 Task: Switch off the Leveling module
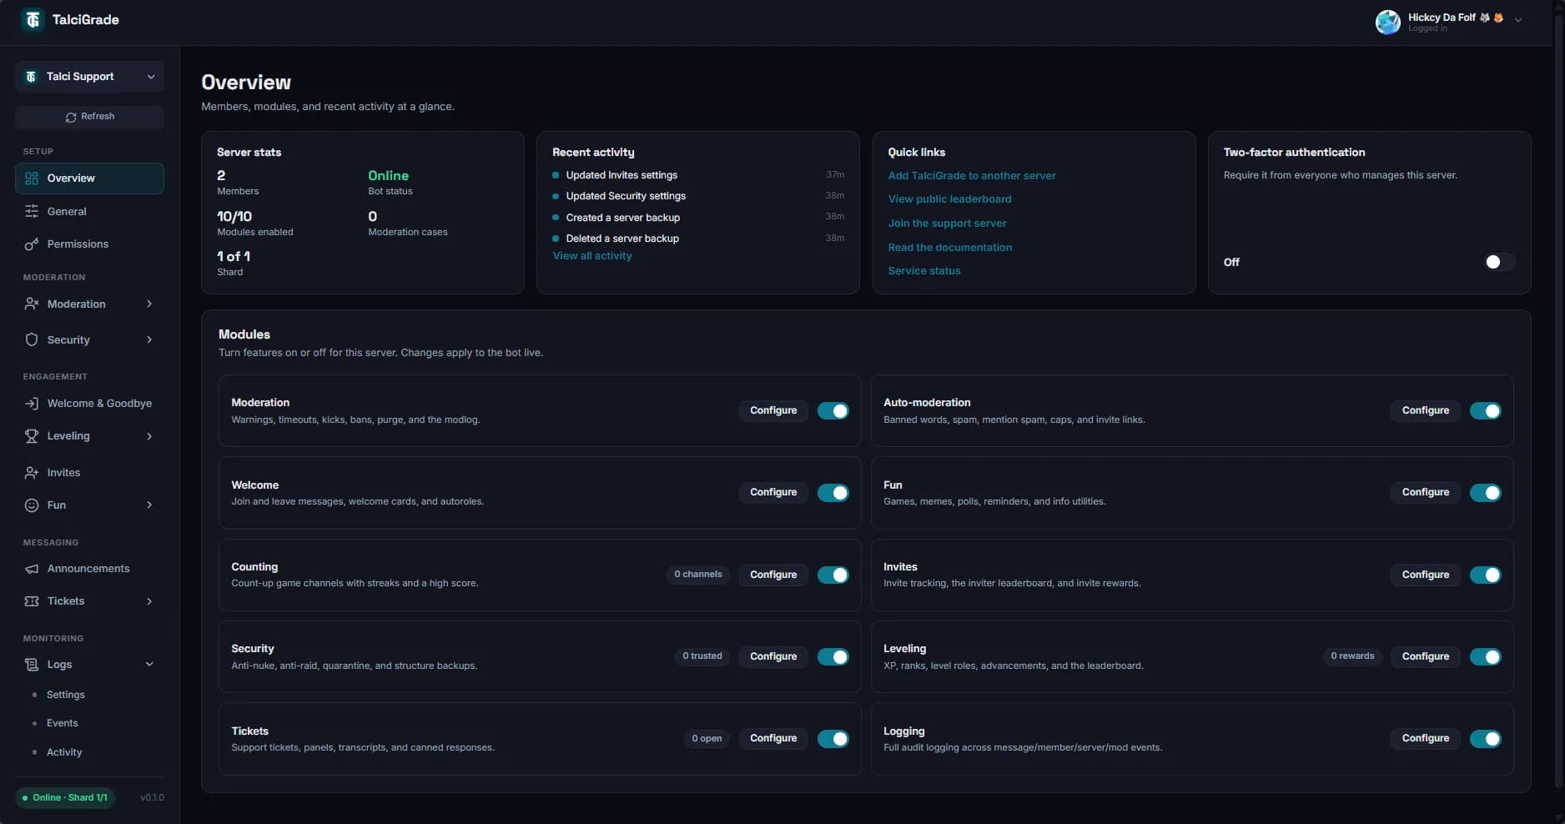click(1485, 657)
